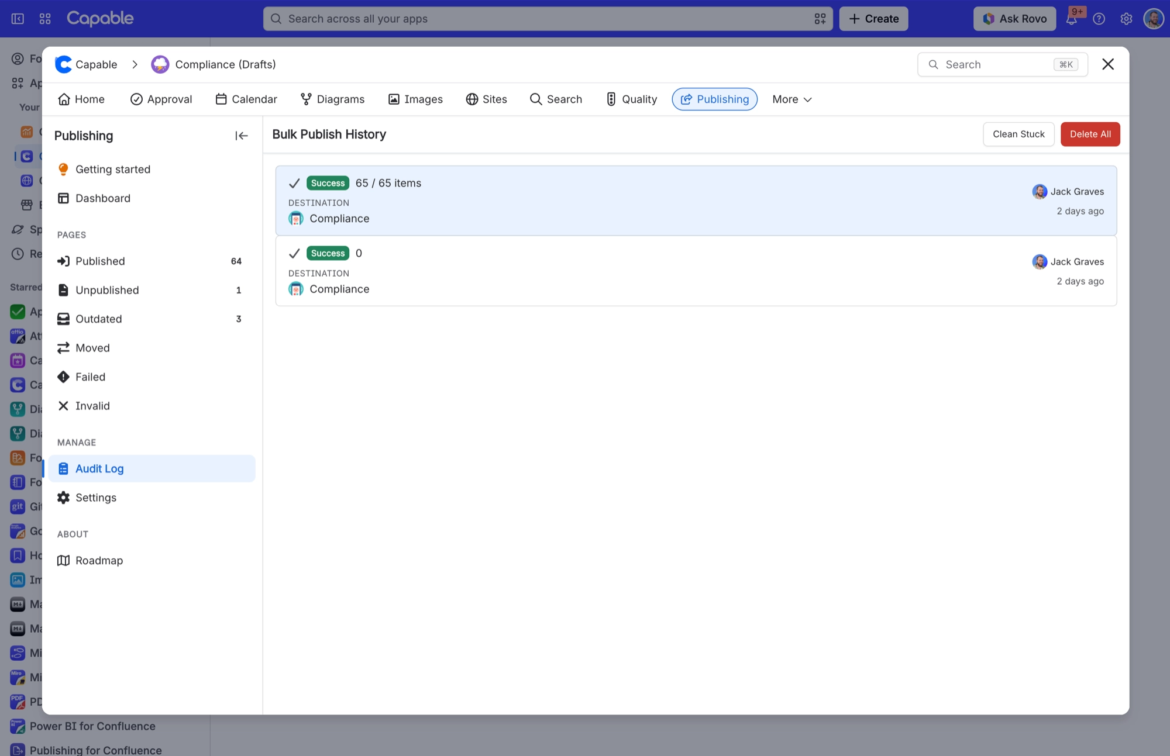This screenshot has width=1170, height=756.
Task: Show Moved pages list
Action: (x=152, y=348)
